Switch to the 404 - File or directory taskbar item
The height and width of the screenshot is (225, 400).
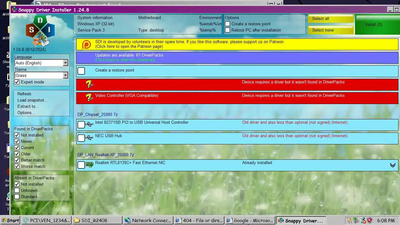pos(199,220)
